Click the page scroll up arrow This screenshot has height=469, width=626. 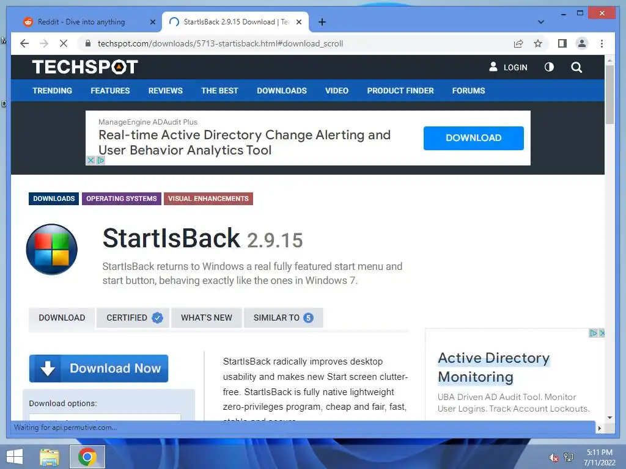(x=609, y=60)
